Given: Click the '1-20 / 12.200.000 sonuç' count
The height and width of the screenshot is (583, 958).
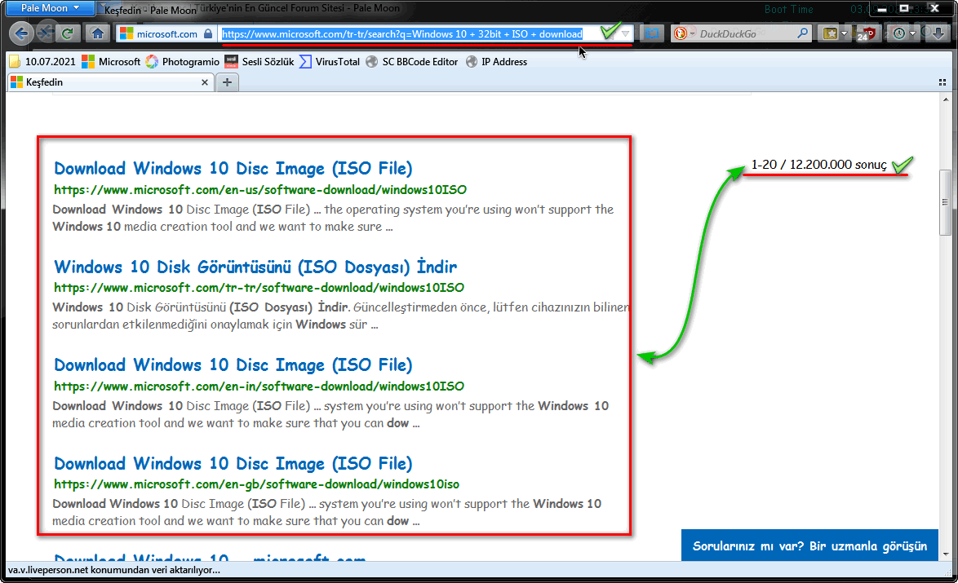Looking at the screenshot, I should (818, 165).
